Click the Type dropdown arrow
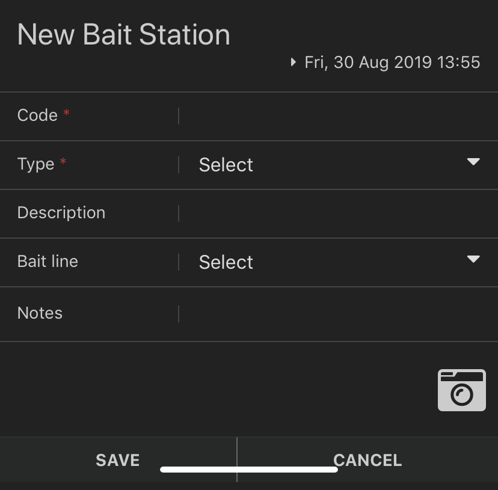This screenshot has height=490, width=498. click(473, 162)
